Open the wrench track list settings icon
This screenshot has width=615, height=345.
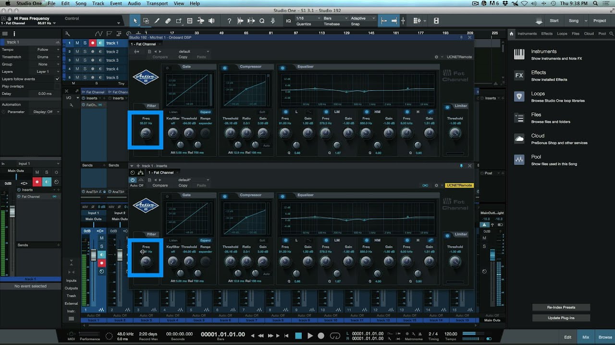pyautogui.click(x=67, y=34)
